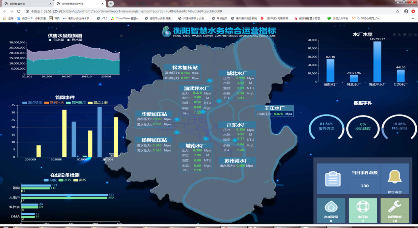Image resolution: width=418 pixels, height=228 pixels.
Task: Click the 水质异常 water drop icon
Action: coord(331,207)
